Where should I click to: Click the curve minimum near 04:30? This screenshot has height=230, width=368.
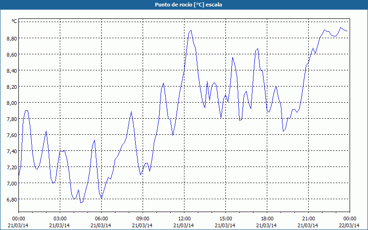coord(81,203)
